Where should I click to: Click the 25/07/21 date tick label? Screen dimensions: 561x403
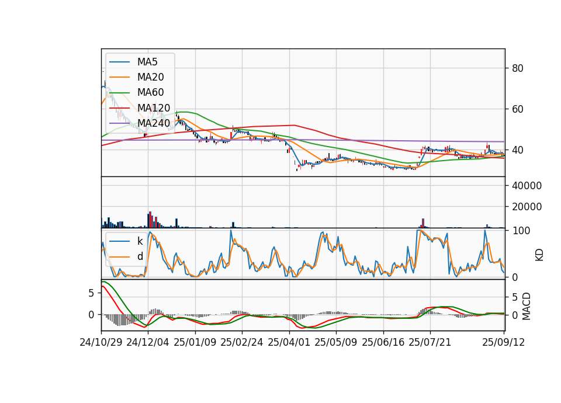point(430,342)
